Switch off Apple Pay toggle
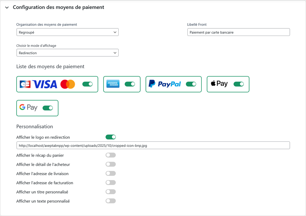The height and width of the screenshot is (216, 306). tap(239, 84)
